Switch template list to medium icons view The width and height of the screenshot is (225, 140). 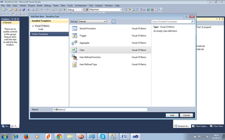point(114,22)
